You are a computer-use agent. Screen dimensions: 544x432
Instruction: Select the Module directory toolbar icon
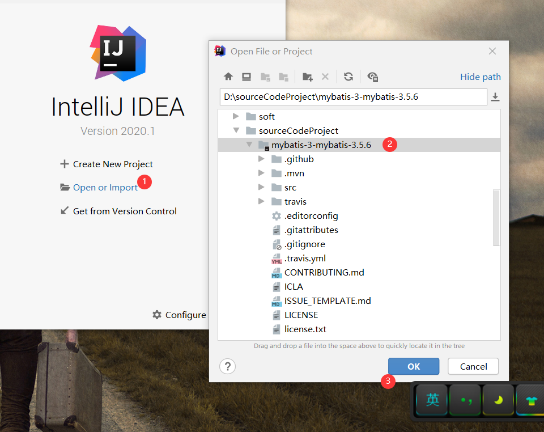284,77
